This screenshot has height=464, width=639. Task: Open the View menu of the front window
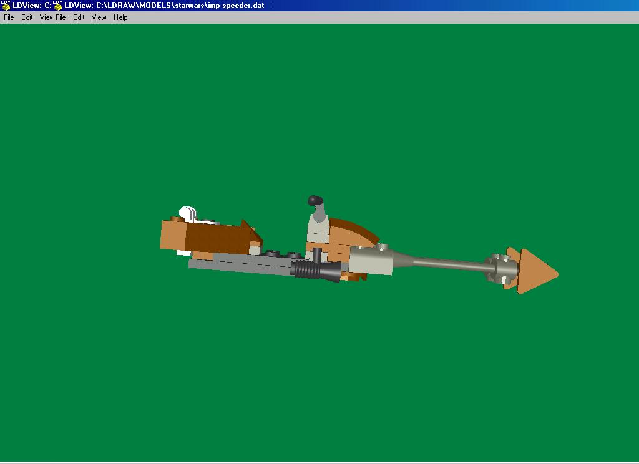click(x=99, y=17)
